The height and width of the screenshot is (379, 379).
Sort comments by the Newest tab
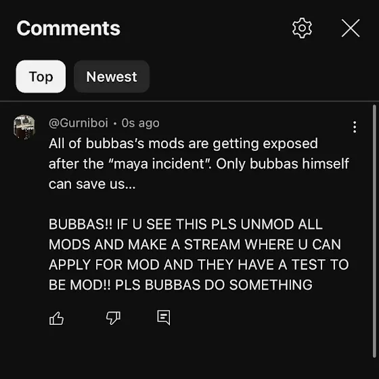point(112,76)
